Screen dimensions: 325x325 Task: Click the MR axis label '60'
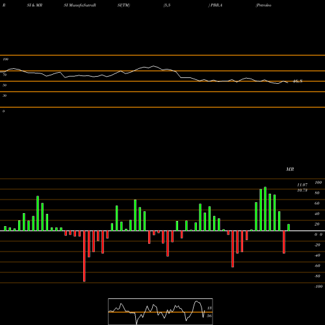(x=317, y=203)
